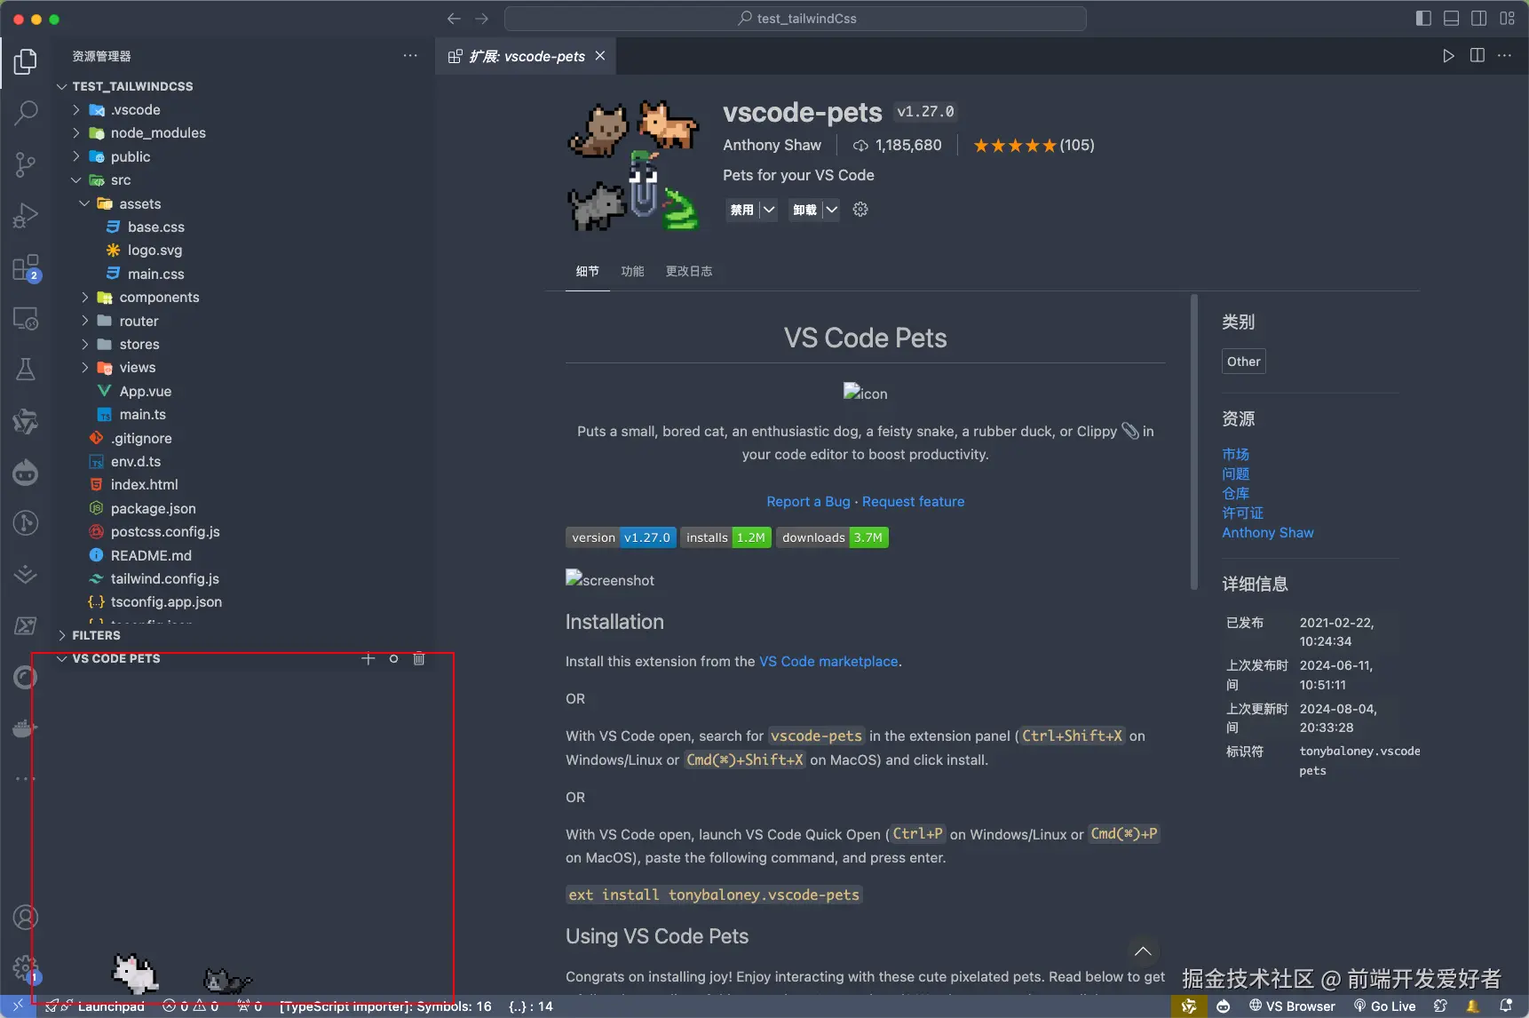
Task: Select the Other category tag
Action: click(1243, 362)
